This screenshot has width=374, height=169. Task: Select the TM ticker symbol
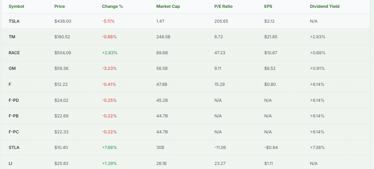tap(12, 37)
